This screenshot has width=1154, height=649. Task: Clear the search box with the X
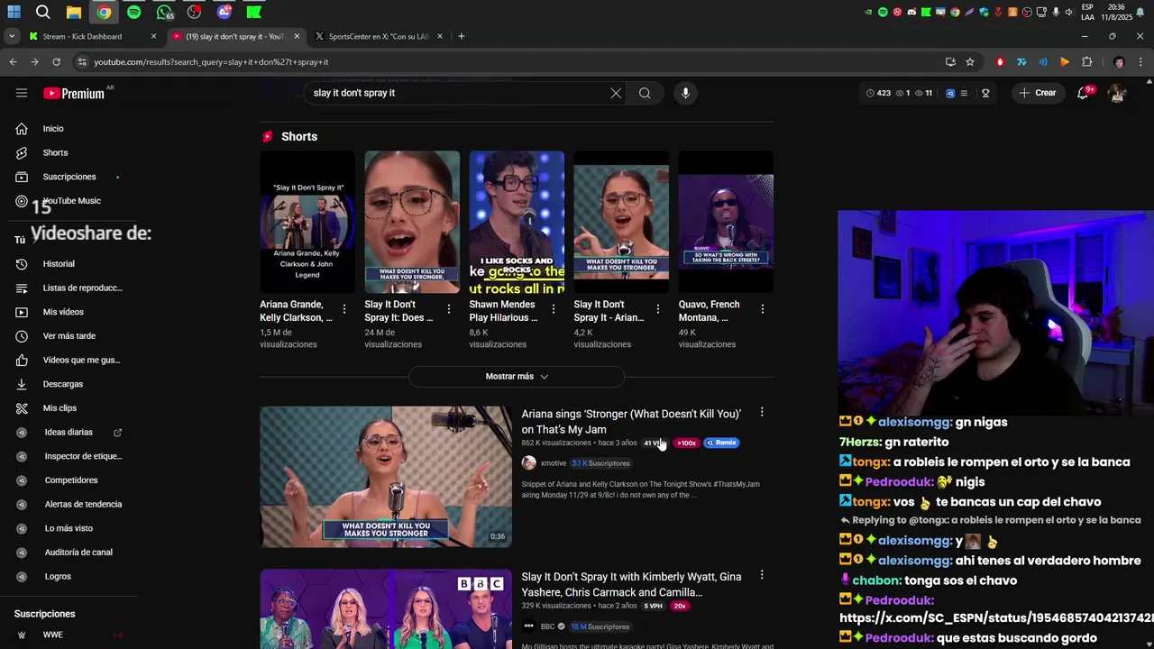[x=616, y=93]
